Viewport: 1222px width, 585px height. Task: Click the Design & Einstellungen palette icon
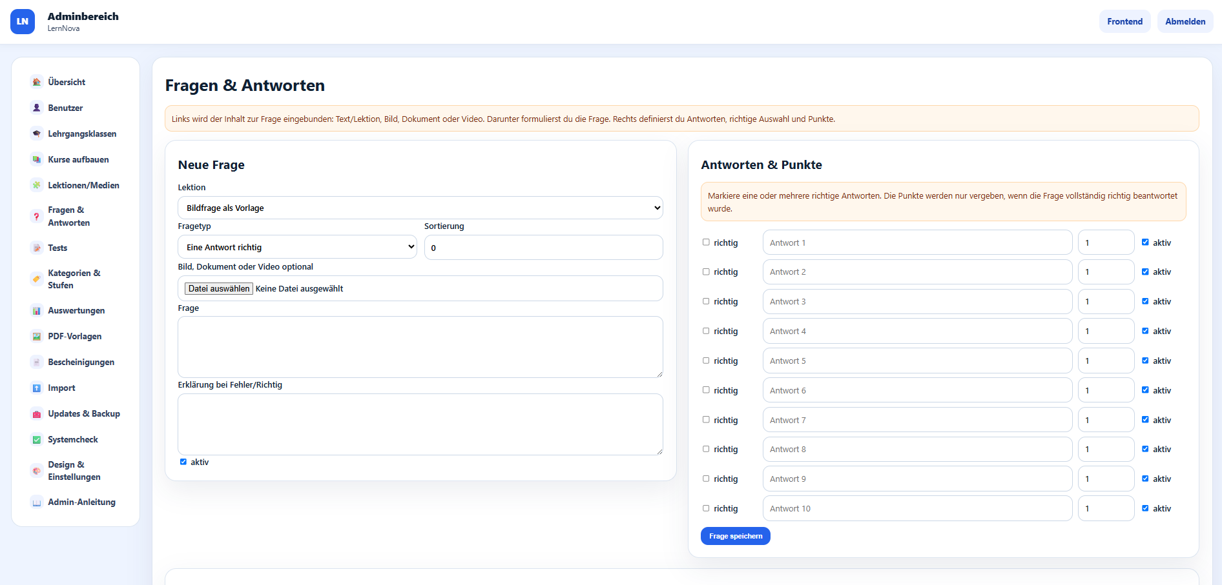pyautogui.click(x=37, y=471)
